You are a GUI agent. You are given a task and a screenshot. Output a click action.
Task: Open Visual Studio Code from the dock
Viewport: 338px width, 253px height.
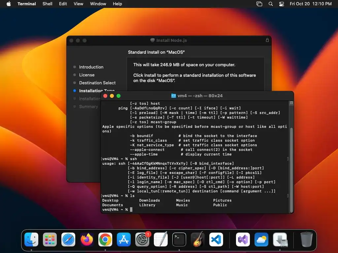(x=216, y=239)
